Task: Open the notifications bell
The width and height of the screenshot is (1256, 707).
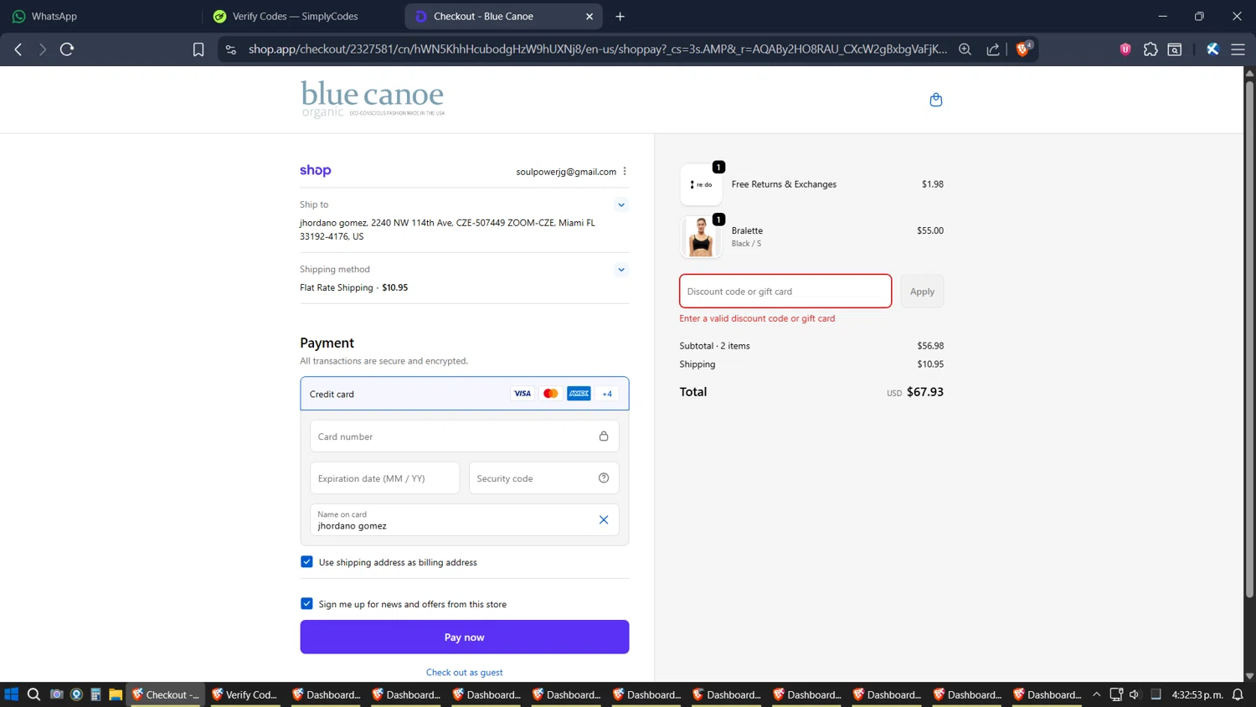Action: 1238,694
